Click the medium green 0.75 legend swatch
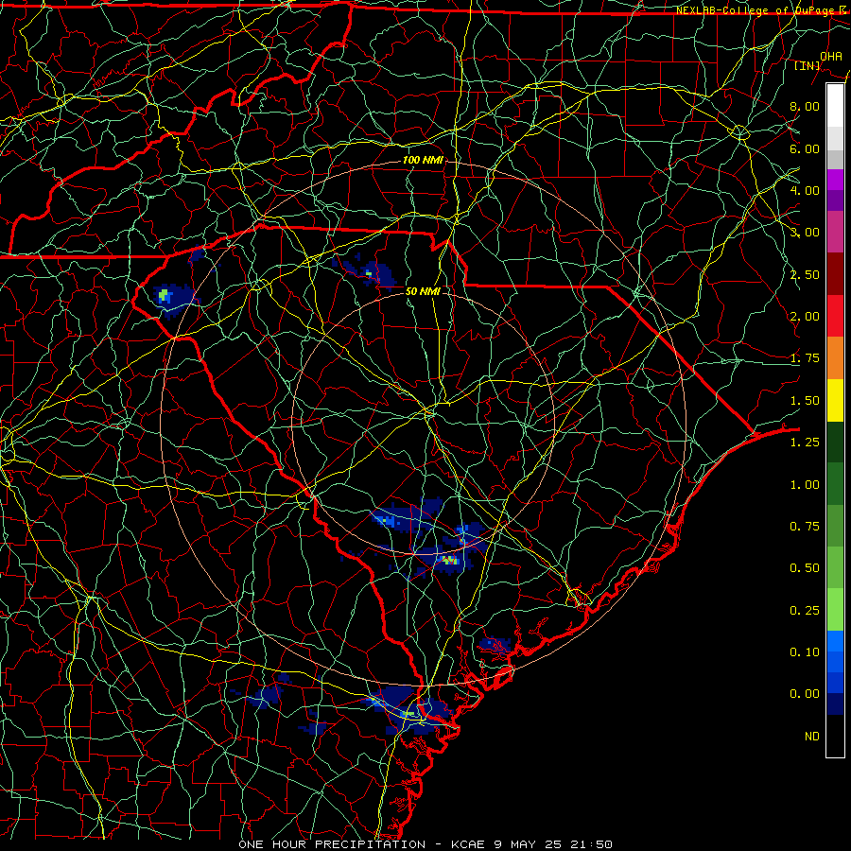 [835, 526]
